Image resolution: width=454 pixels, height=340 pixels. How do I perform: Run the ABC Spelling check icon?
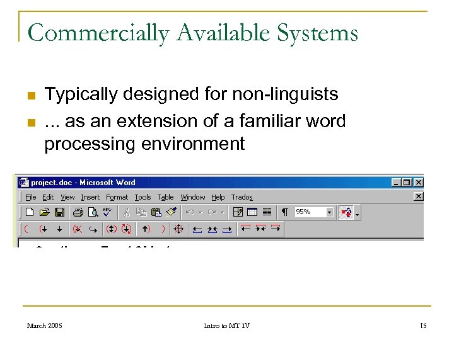pos(108,212)
